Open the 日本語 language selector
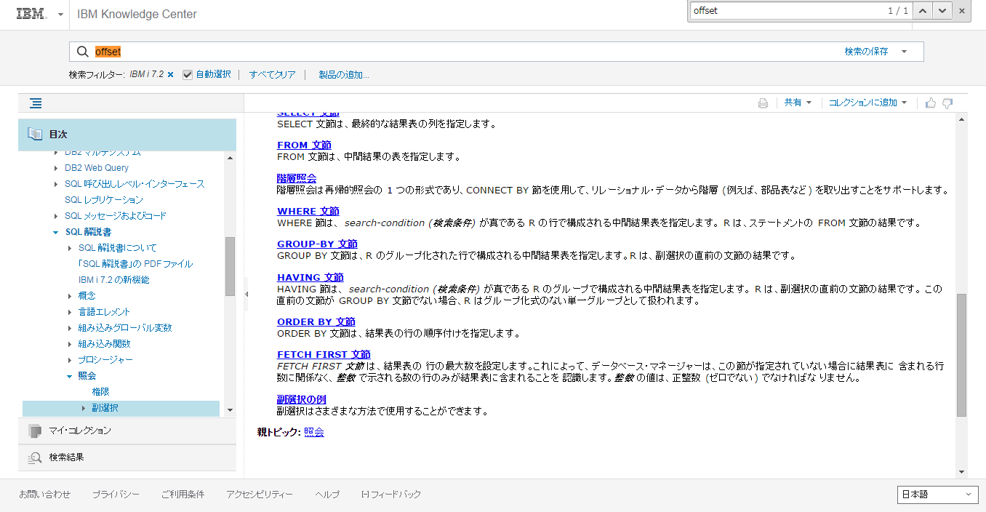This screenshot has height=512, width=986. (937, 495)
